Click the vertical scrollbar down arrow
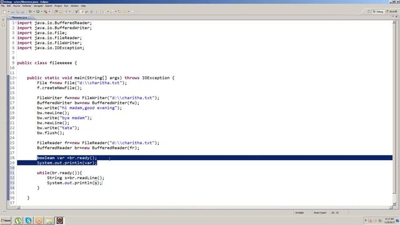 394,204
